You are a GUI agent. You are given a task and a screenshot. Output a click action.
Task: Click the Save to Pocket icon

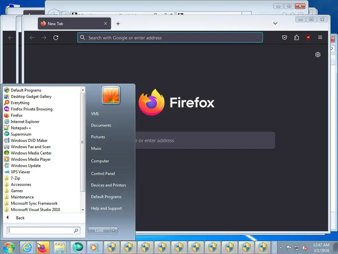pyautogui.click(x=285, y=37)
